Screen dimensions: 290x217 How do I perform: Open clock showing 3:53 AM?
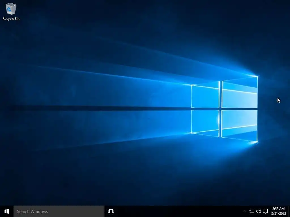278,211
